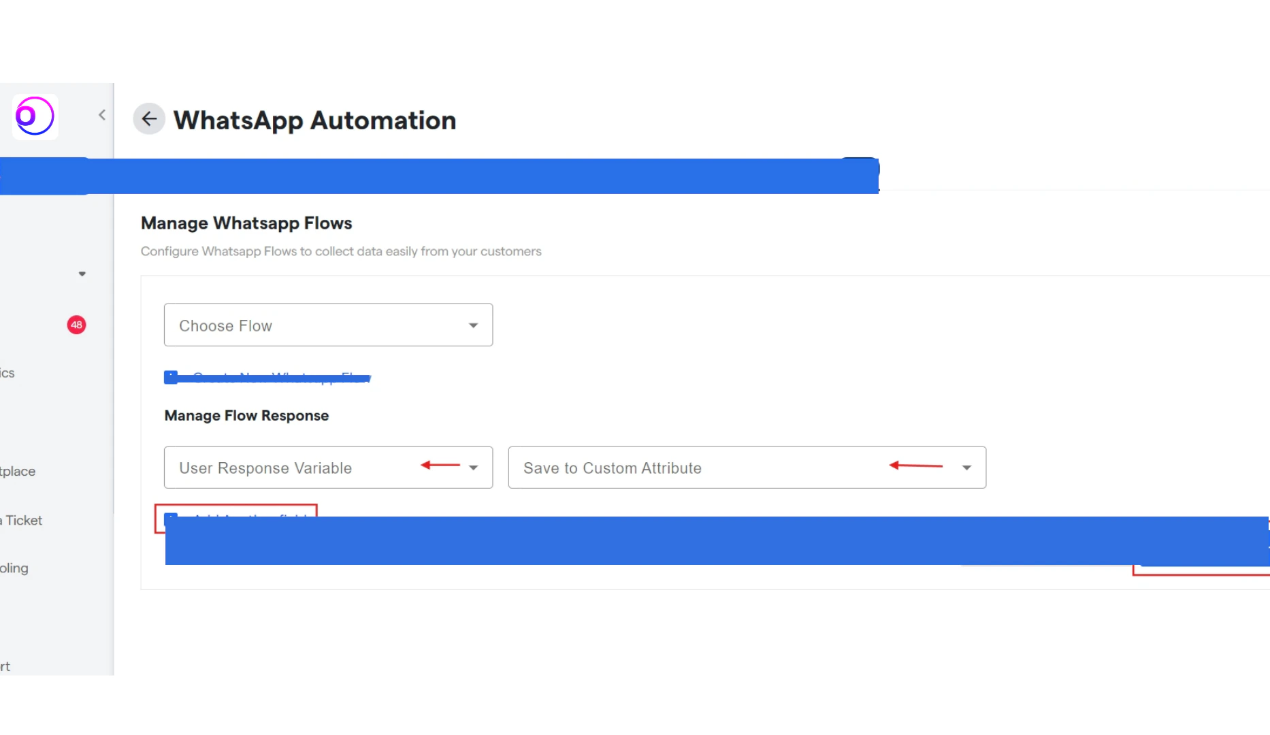Open the sidebar item ending in 'tplace'

pyautogui.click(x=18, y=472)
